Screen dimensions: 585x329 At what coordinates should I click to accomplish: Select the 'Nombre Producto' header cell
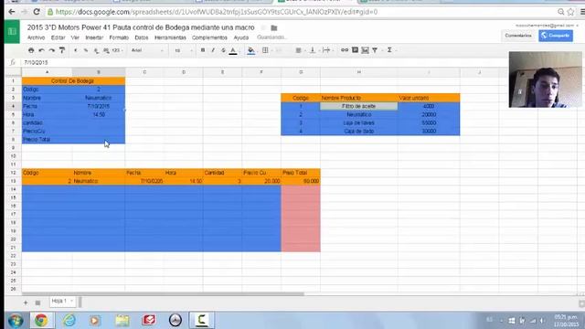[x=358, y=98]
